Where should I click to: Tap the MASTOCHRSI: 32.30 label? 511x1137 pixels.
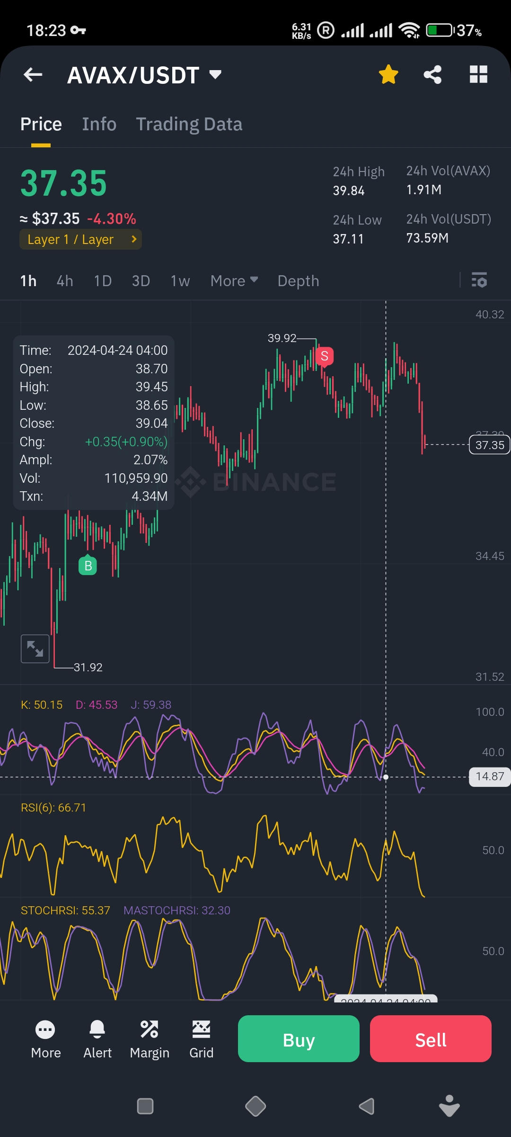177,910
